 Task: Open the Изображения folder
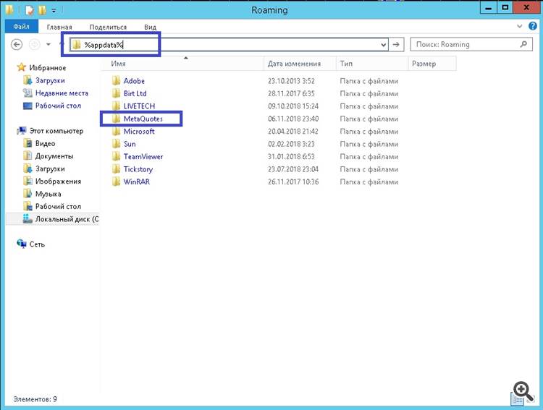(58, 181)
